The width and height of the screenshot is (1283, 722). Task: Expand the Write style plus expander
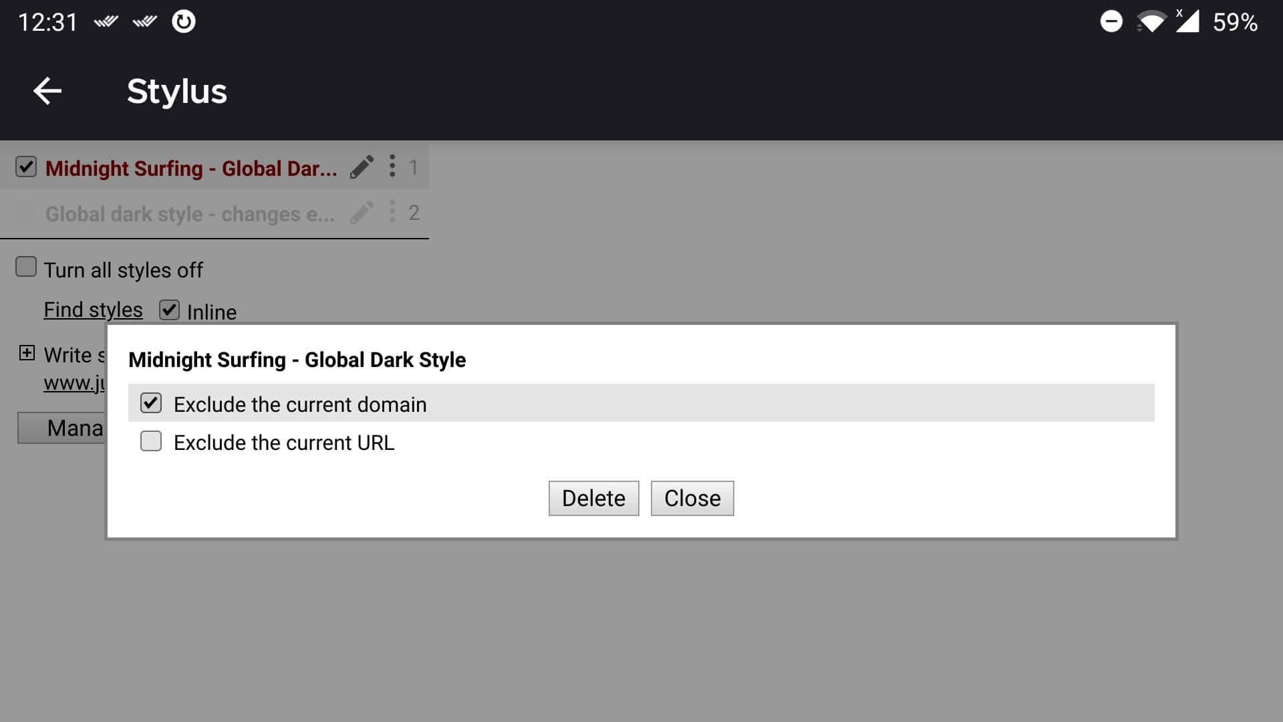tap(27, 353)
